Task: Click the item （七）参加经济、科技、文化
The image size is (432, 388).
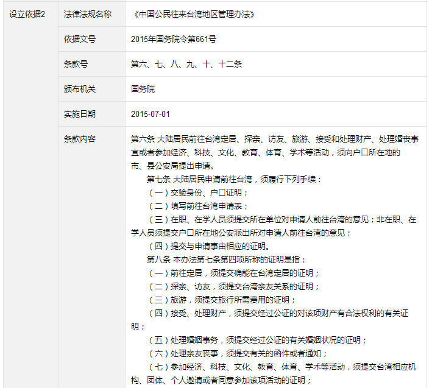Action: [282, 367]
